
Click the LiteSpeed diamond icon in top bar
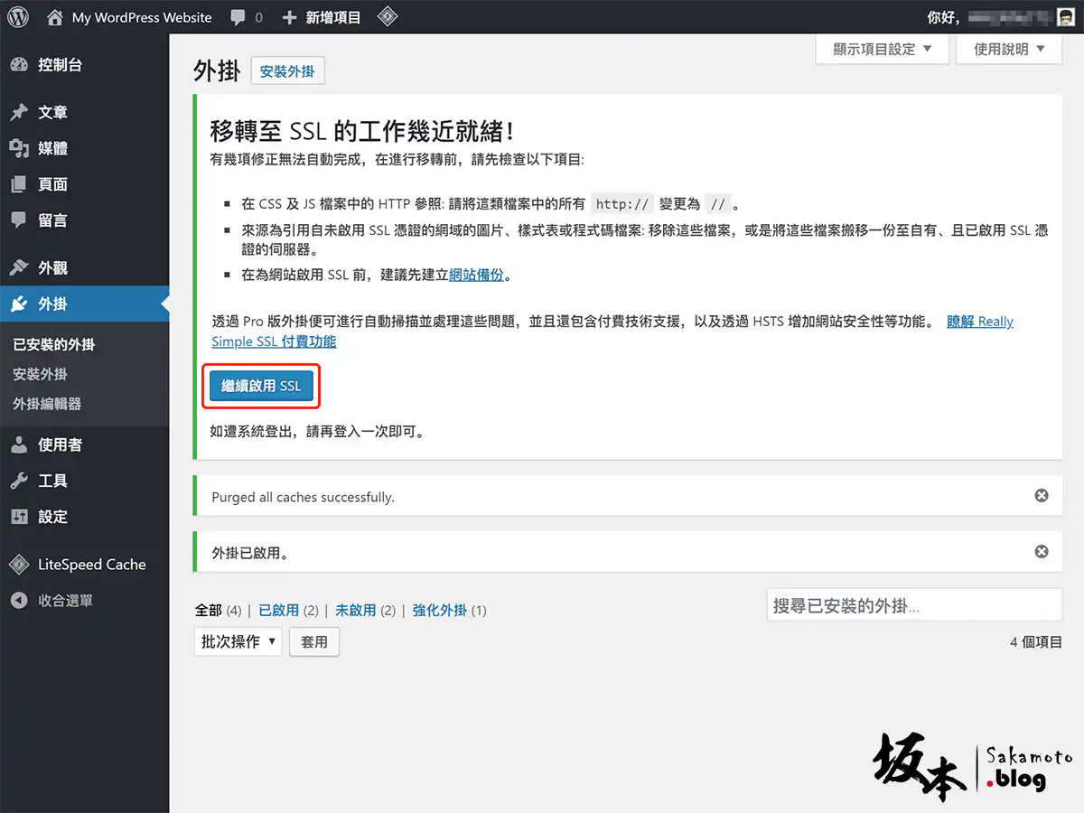(388, 17)
